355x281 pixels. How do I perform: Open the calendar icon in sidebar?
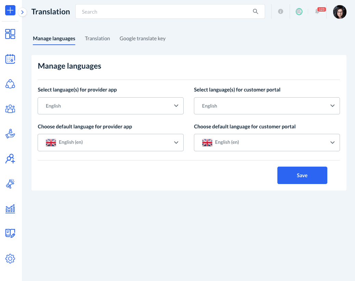pos(10,59)
